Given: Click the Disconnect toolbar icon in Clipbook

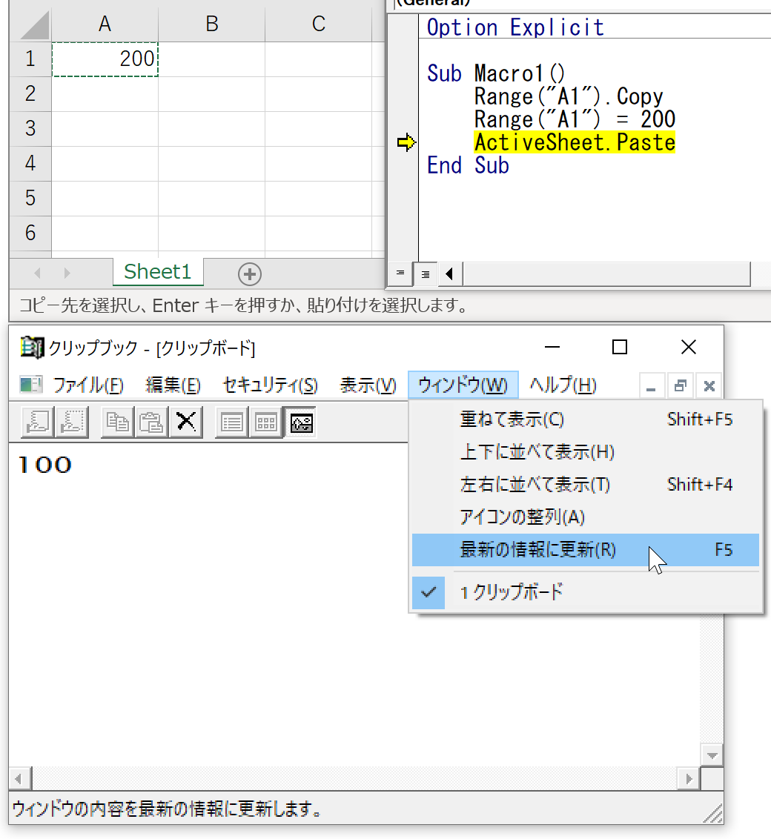Looking at the screenshot, I should [x=73, y=422].
